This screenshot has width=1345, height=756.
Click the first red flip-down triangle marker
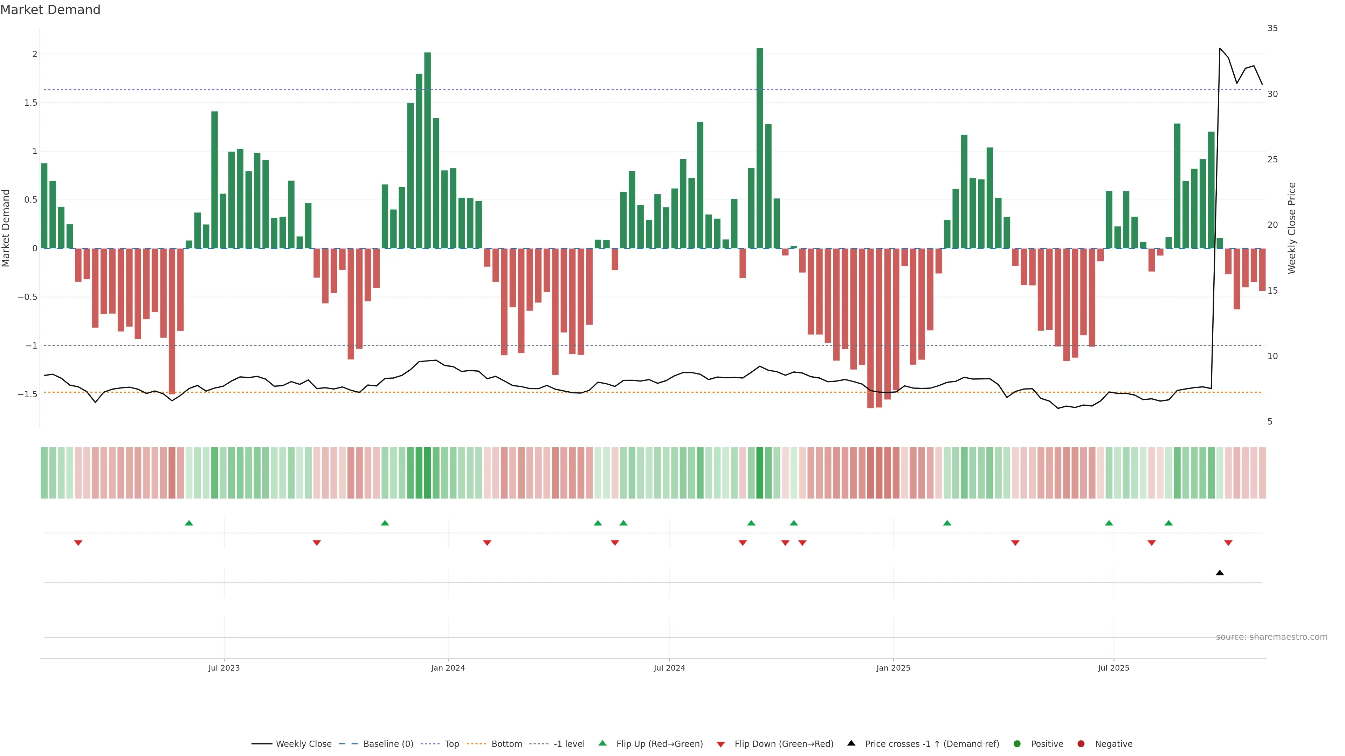coord(78,543)
